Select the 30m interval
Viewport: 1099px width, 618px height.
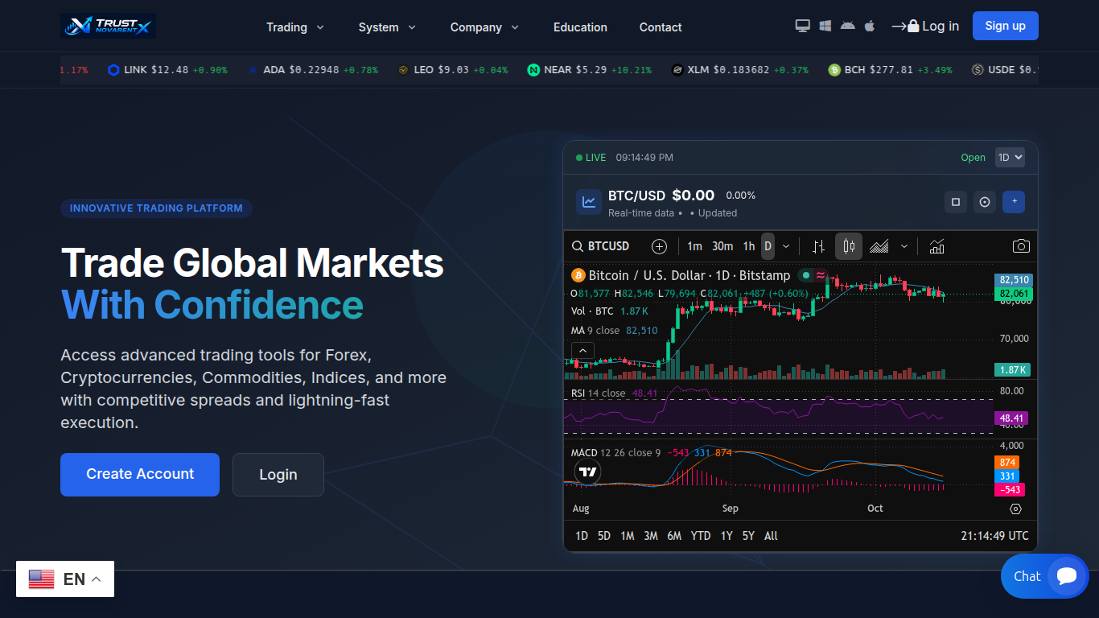click(x=722, y=246)
